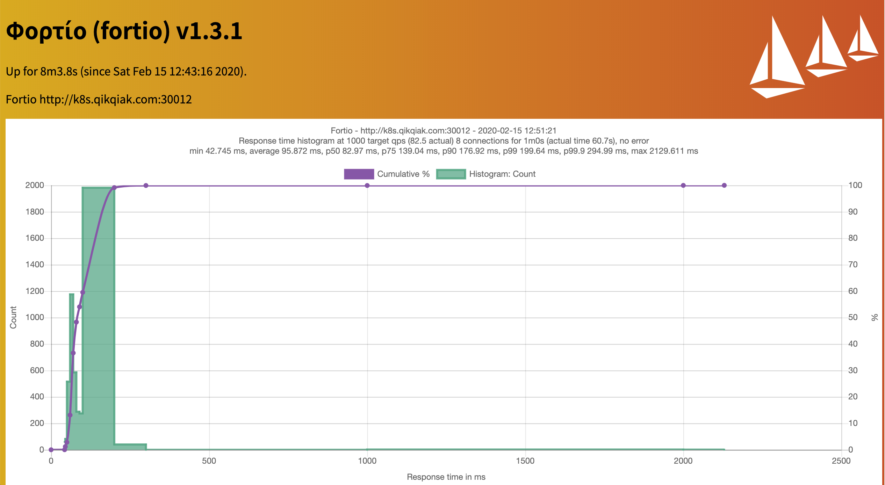Click the cumulative data point at 2000 ms
885x485 pixels.
pos(683,186)
